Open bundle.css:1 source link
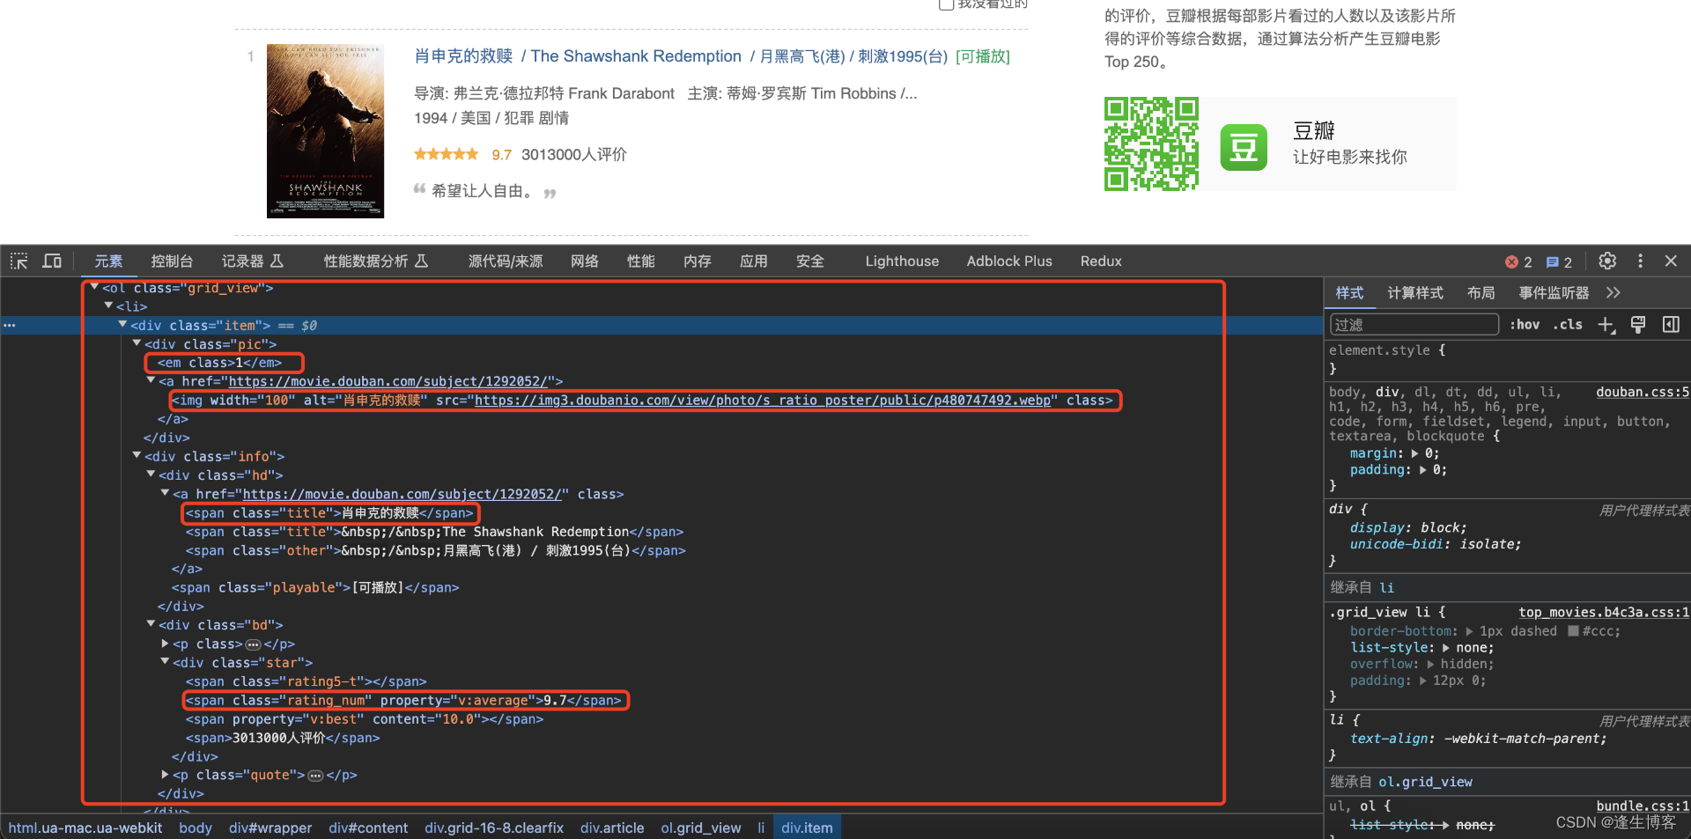1691x839 pixels. [x=1643, y=806]
